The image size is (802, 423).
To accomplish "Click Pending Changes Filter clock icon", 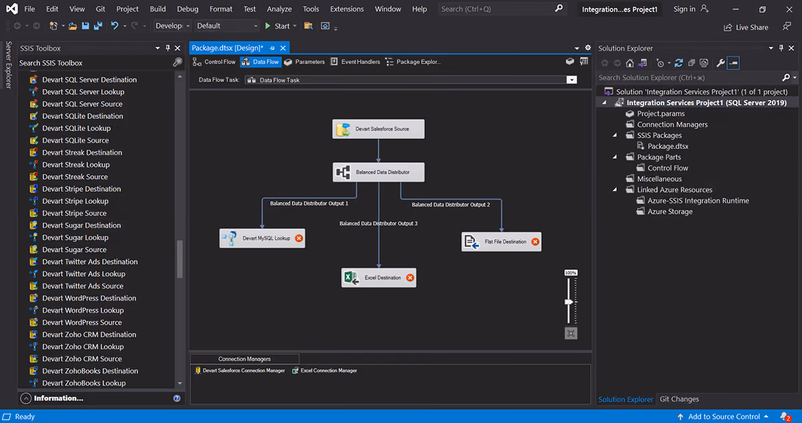I will click(660, 63).
